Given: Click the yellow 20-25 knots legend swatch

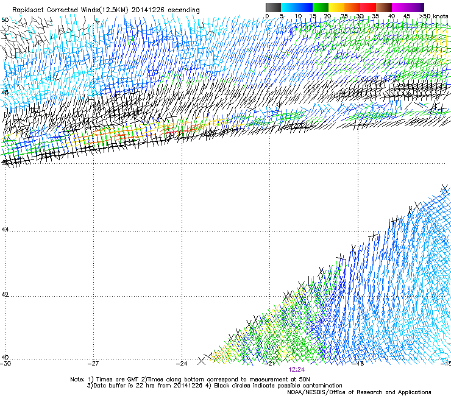Looking at the screenshot, I should pos(336,7).
